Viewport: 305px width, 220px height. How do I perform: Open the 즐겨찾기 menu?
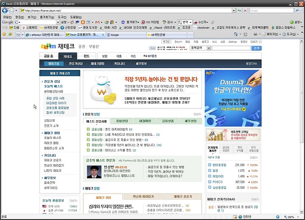click(47, 17)
